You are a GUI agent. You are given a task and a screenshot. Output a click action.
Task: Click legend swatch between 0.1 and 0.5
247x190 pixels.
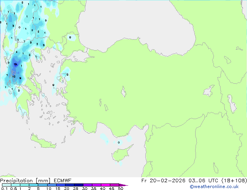(7, 185)
